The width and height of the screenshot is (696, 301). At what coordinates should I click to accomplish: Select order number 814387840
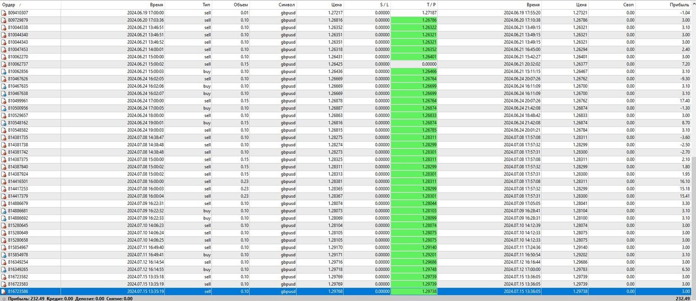18,167
